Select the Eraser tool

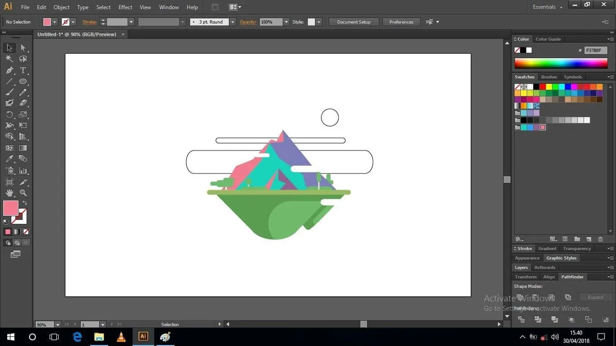[23, 103]
